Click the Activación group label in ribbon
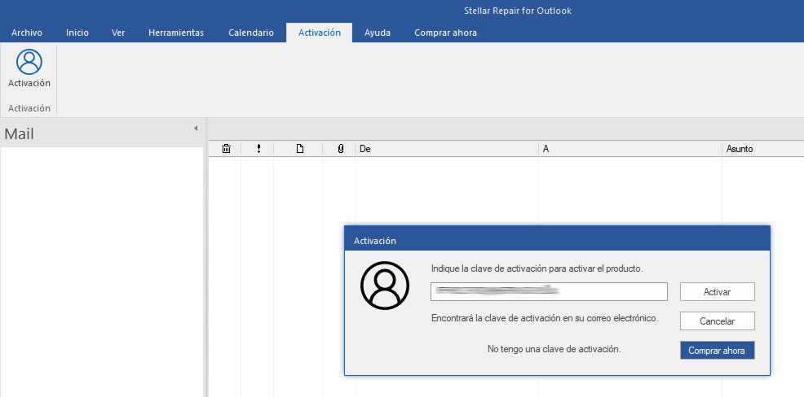The image size is (804, 397). pyautogui.click(x=29, y=108)
